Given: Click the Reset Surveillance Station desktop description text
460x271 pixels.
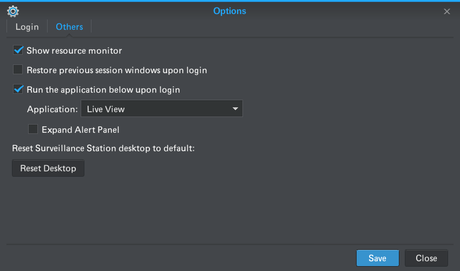Looking at the screenshot, I should click(x=103, y=148).
